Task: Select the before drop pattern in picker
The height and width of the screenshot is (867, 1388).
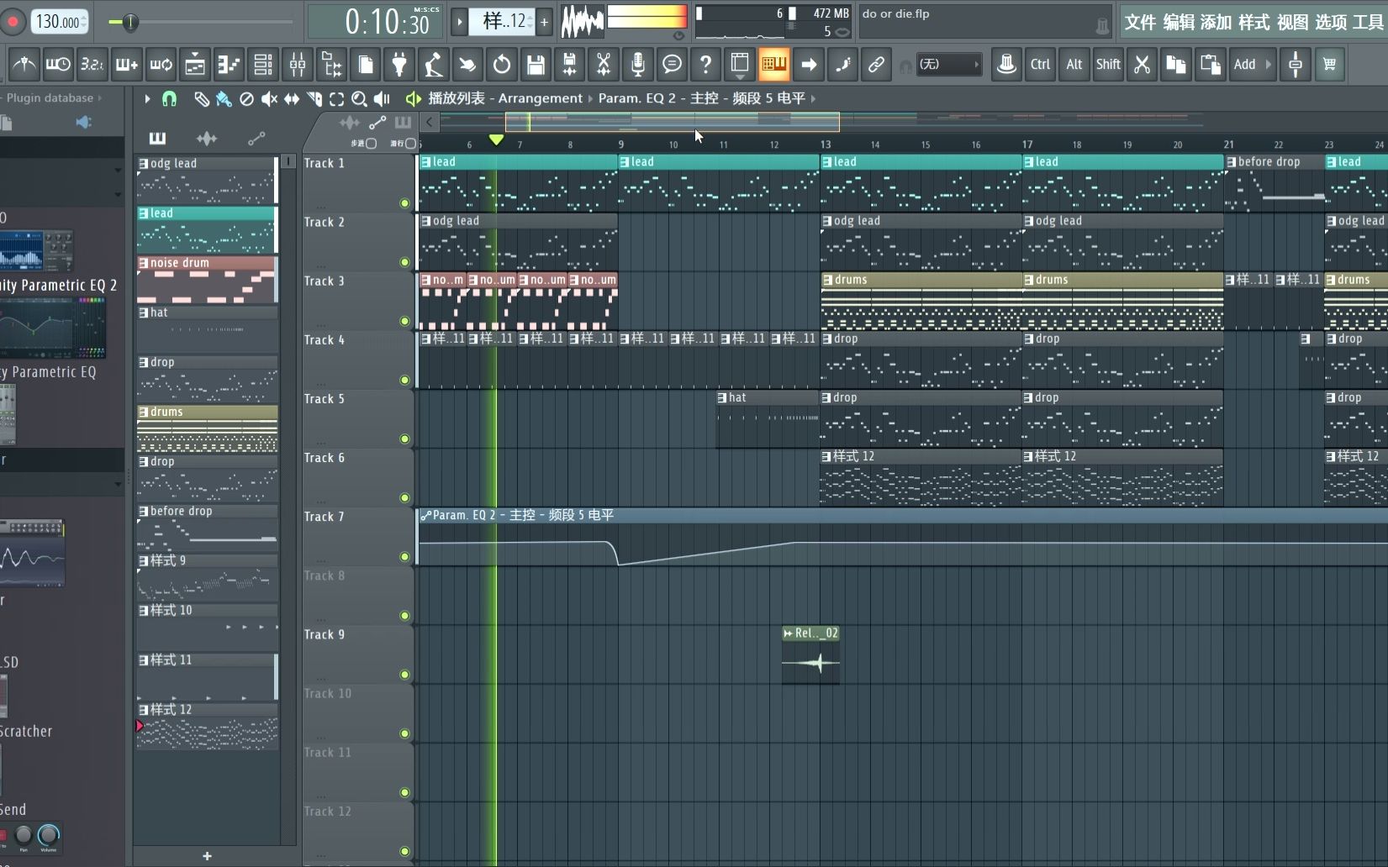Action: pyautogui.click(x=207, y=527)
